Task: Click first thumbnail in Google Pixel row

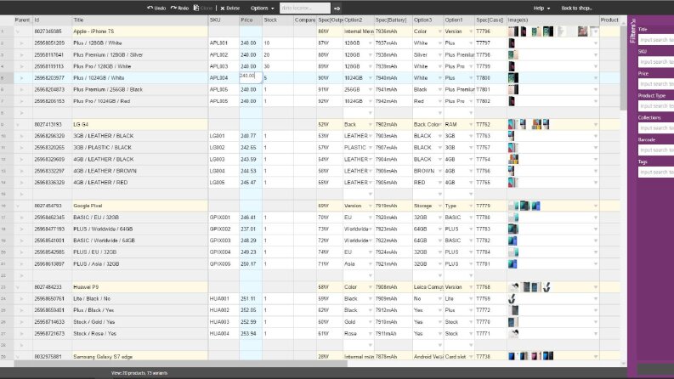Action: pos(513,206)
